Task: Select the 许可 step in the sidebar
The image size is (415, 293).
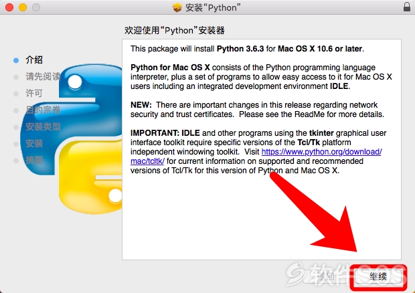Action: 34,94
